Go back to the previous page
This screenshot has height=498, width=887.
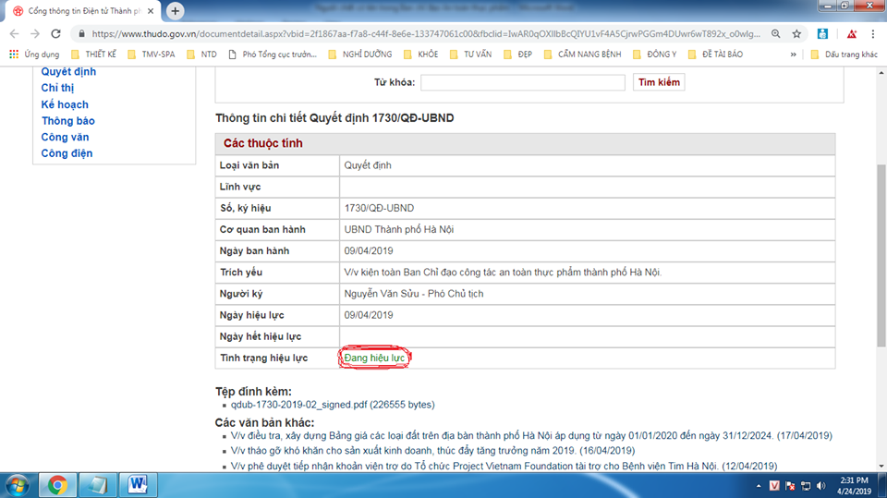point(14,34)
